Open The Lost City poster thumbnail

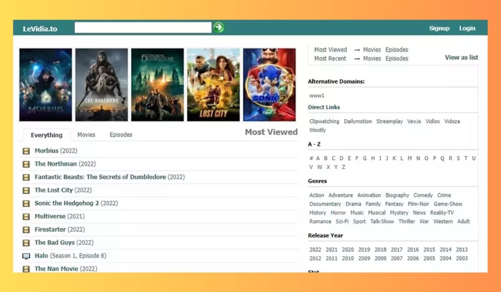pyautogui.click(x=213, y=85)
